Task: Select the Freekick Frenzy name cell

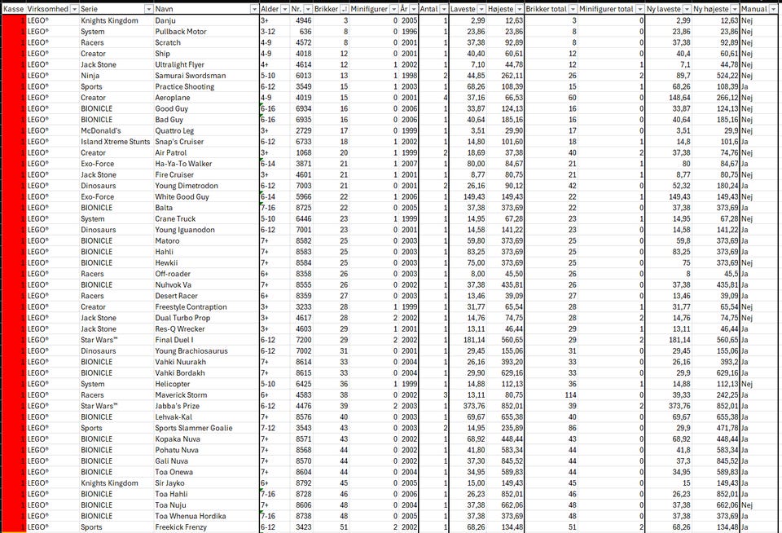Action: coord(206,527)
